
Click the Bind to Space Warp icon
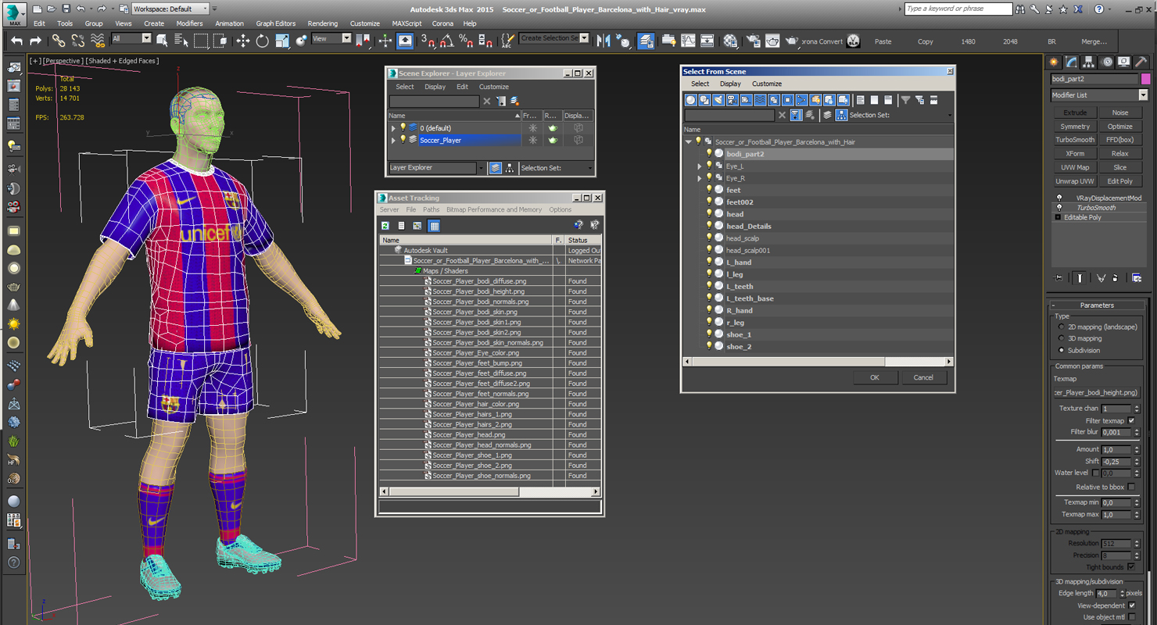pyautogui.click(x=97, y=41)
